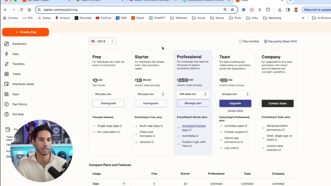Open Starter 750 tasks /mo dropdown

[151, 94]
